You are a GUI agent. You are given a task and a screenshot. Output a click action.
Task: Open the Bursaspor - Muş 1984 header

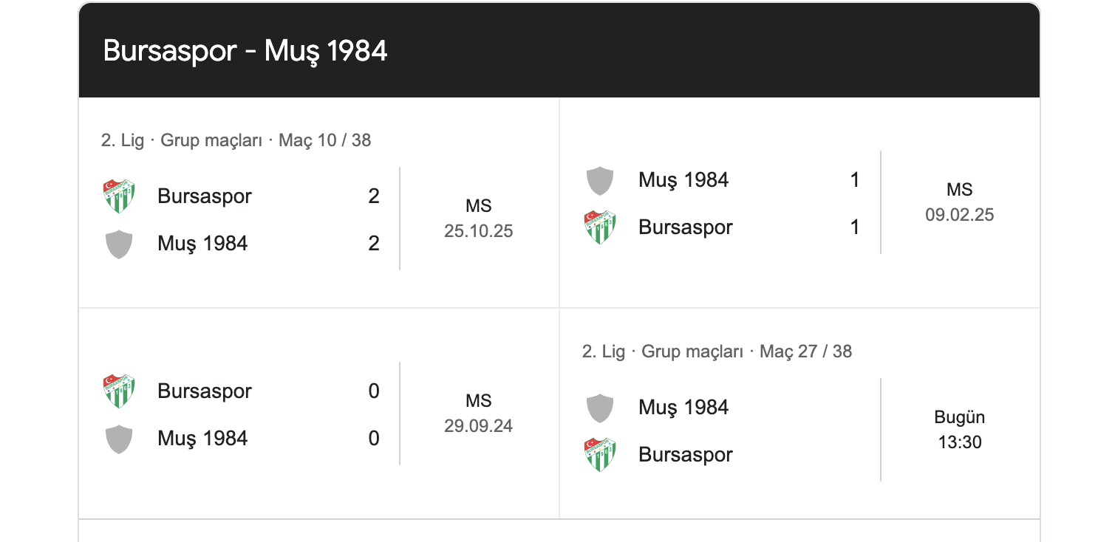(245, 51)
